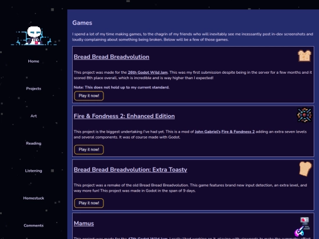Click the Games heading
The image size is (319, 239).
[82, 23]
